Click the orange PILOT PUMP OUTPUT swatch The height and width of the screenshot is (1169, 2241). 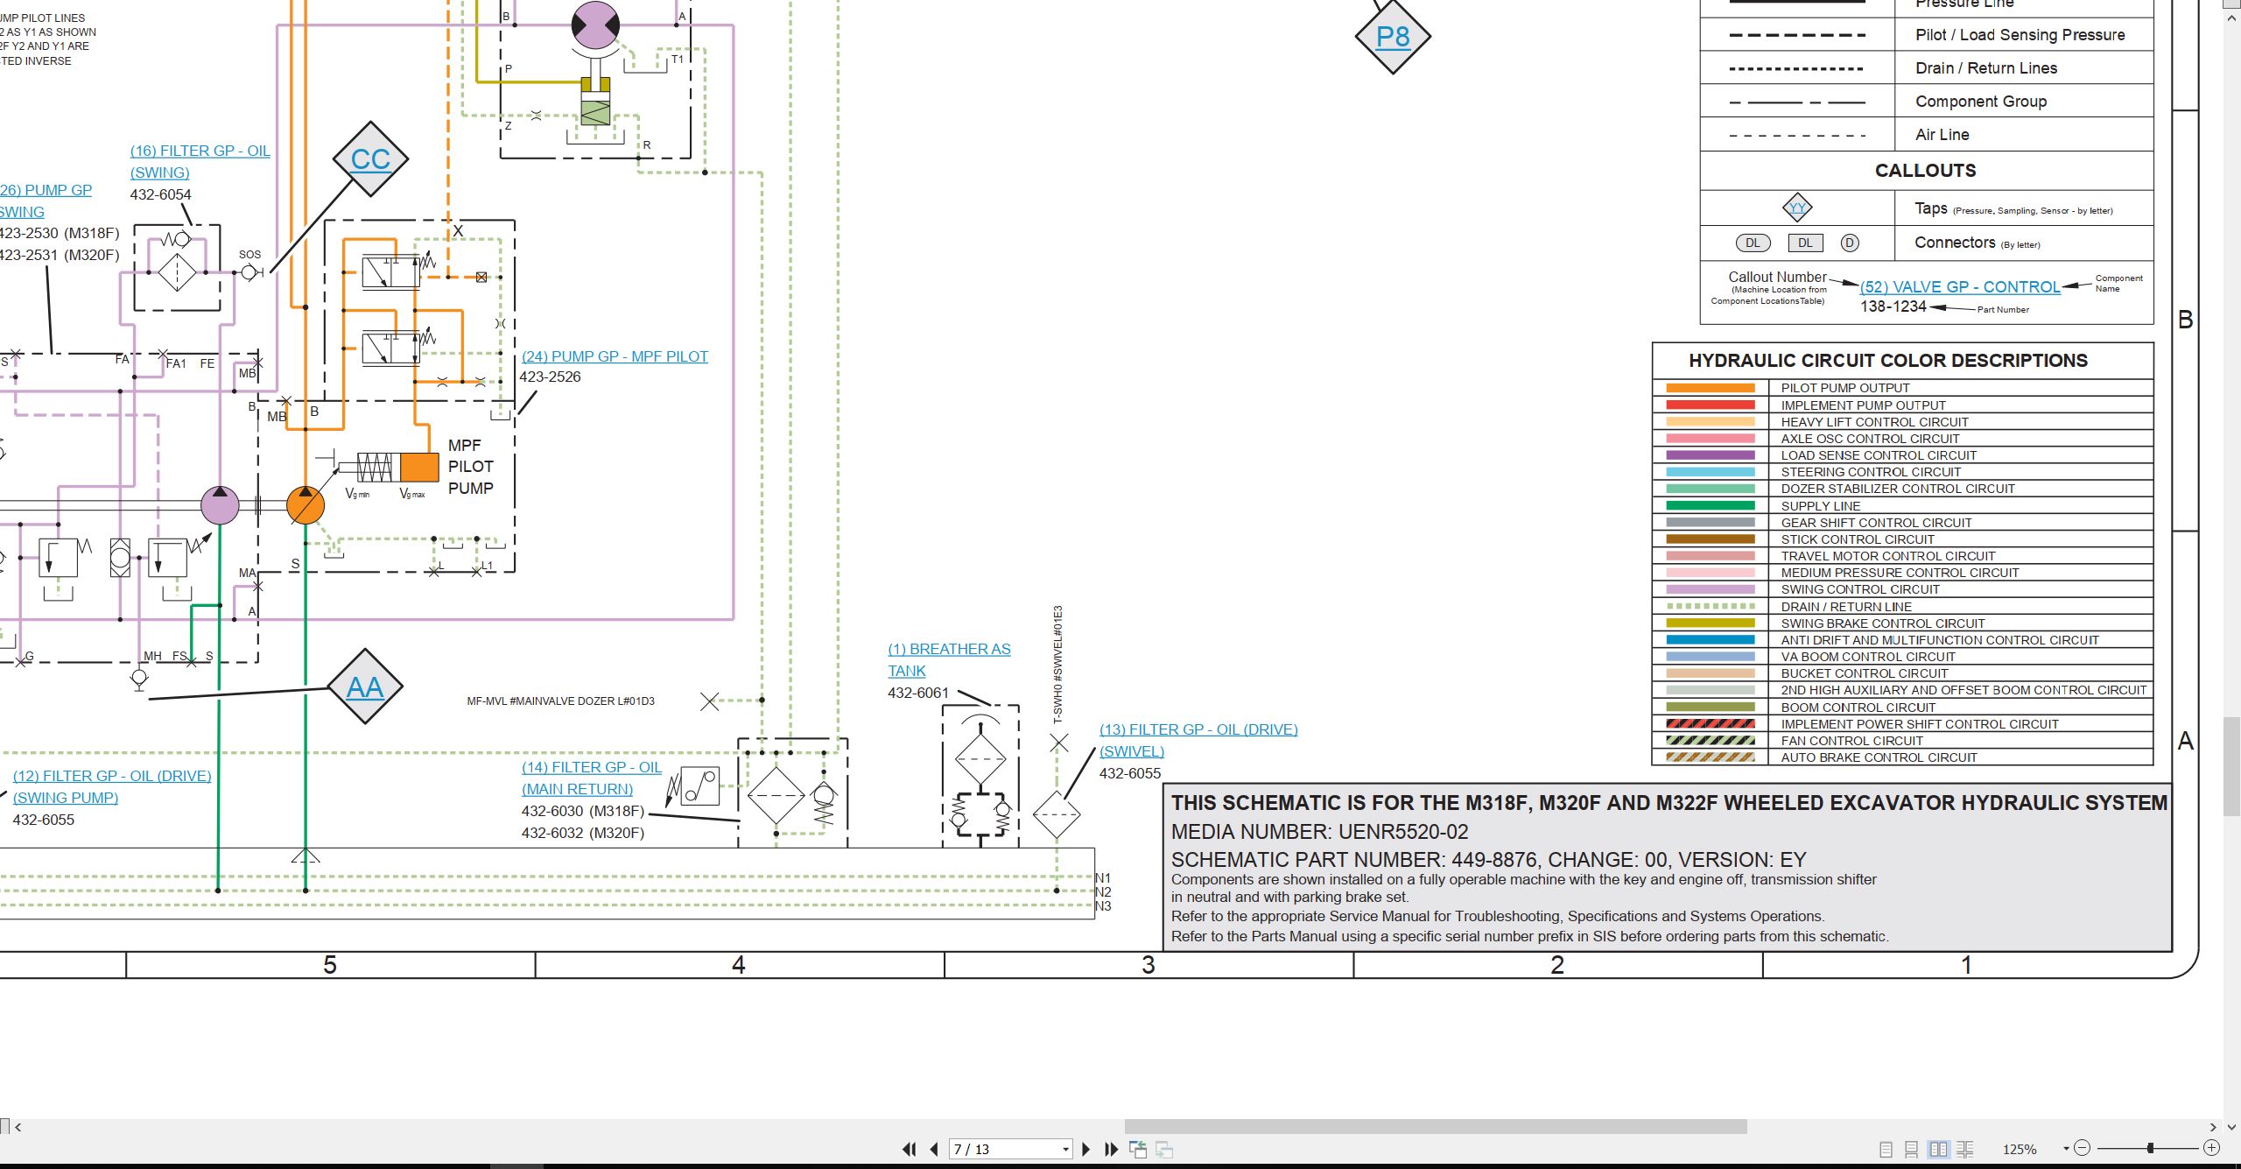1711,388
